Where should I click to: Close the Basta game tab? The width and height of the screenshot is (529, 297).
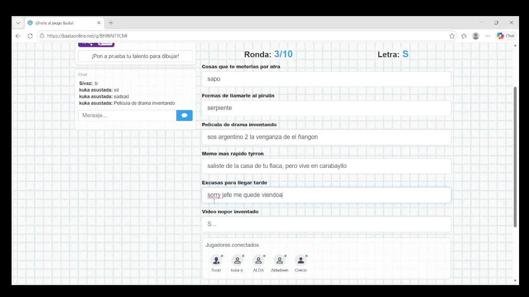pyautogui.click(x=99, y=23)
